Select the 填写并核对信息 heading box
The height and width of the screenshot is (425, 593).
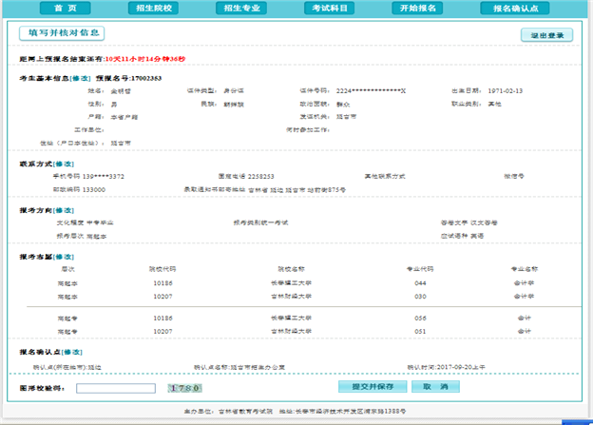click(62, 33)
